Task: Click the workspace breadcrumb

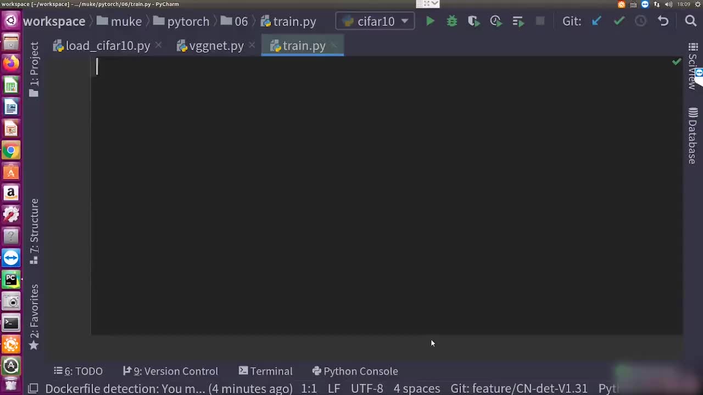Action: click(x=54, y=21)
